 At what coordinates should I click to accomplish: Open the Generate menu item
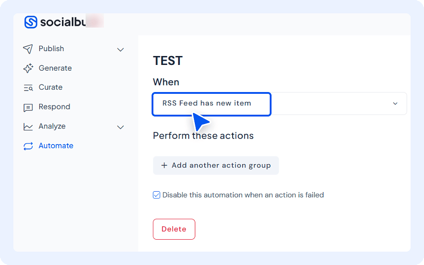coord(55,68)
